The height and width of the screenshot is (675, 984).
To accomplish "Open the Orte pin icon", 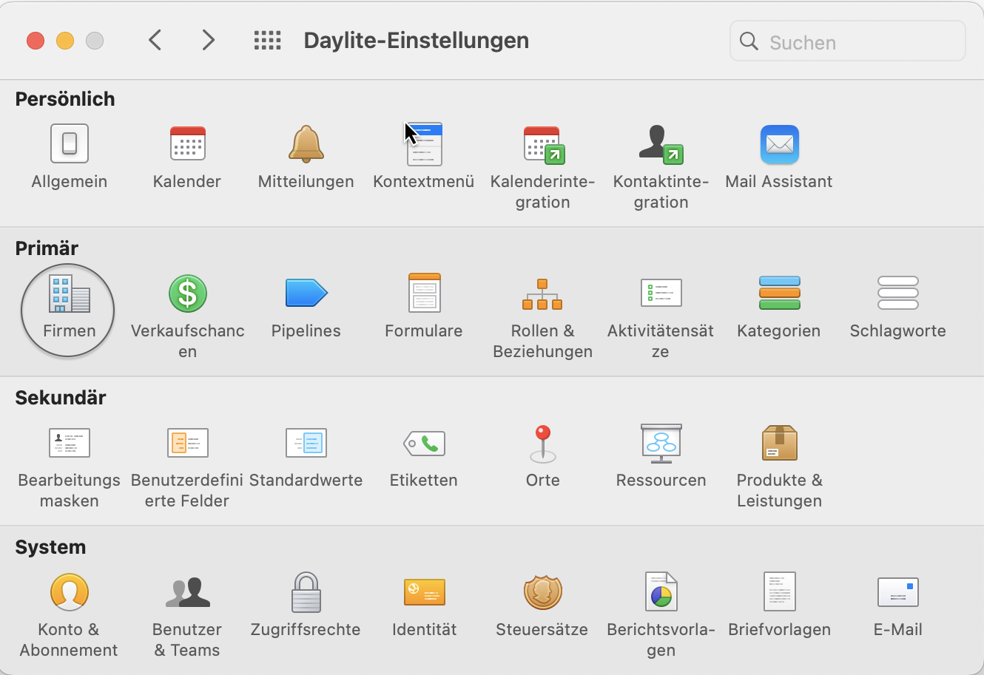I will (x=542, y=444).
